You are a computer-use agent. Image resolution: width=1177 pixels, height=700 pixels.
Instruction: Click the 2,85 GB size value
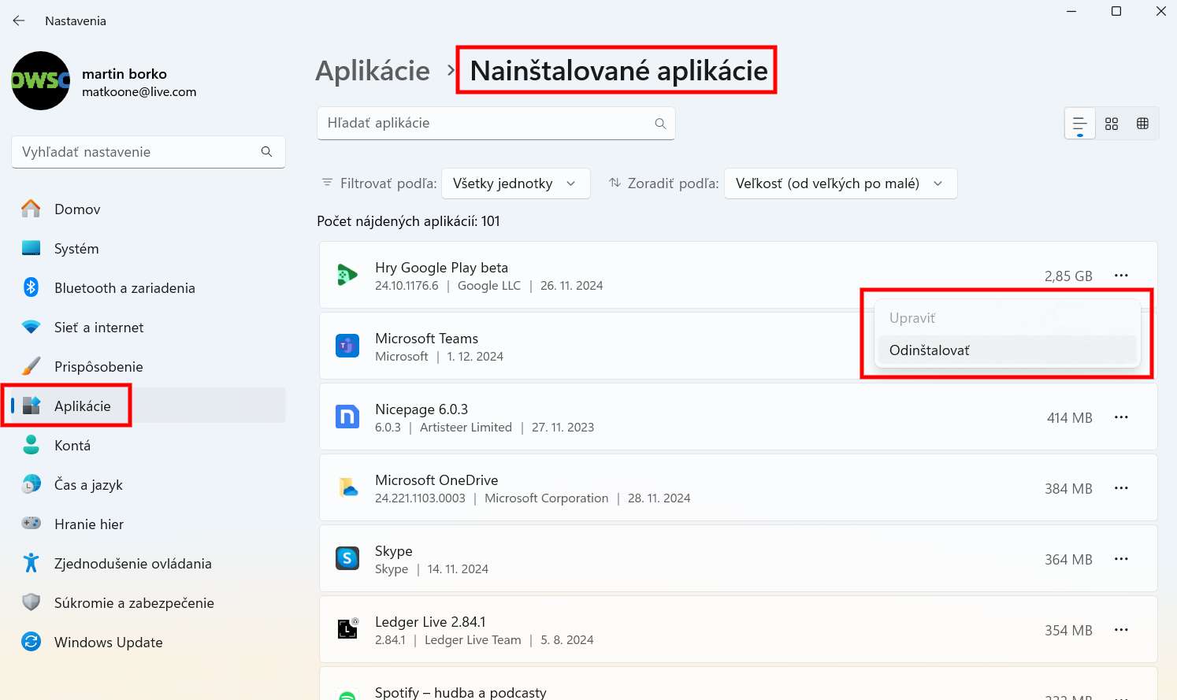[x=1068, y=276]
